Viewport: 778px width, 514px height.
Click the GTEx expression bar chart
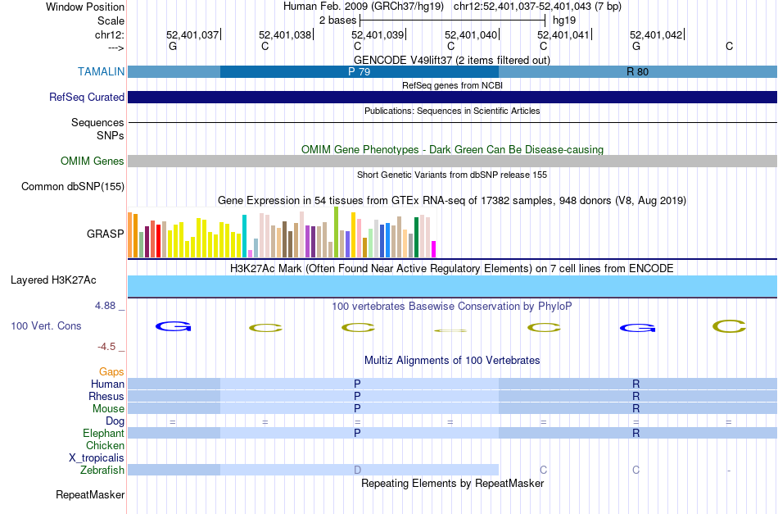pyautogui.click(x=282, y=233)
